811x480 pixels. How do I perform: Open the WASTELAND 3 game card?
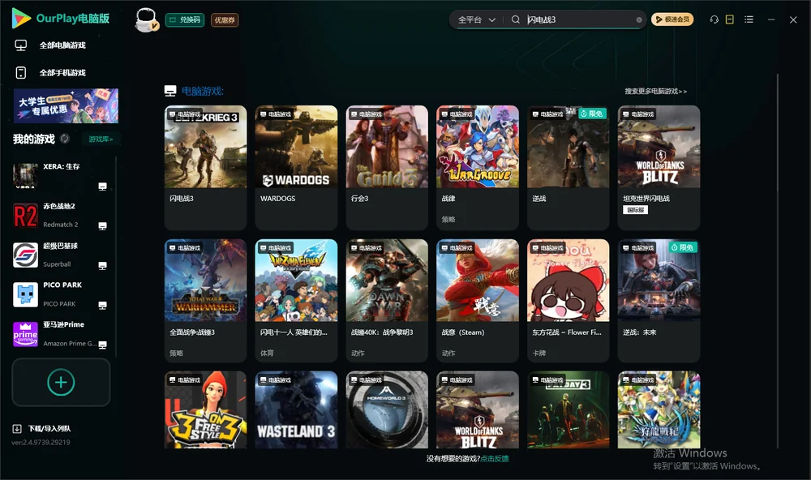pyautogui.click(x=296, y=409)
